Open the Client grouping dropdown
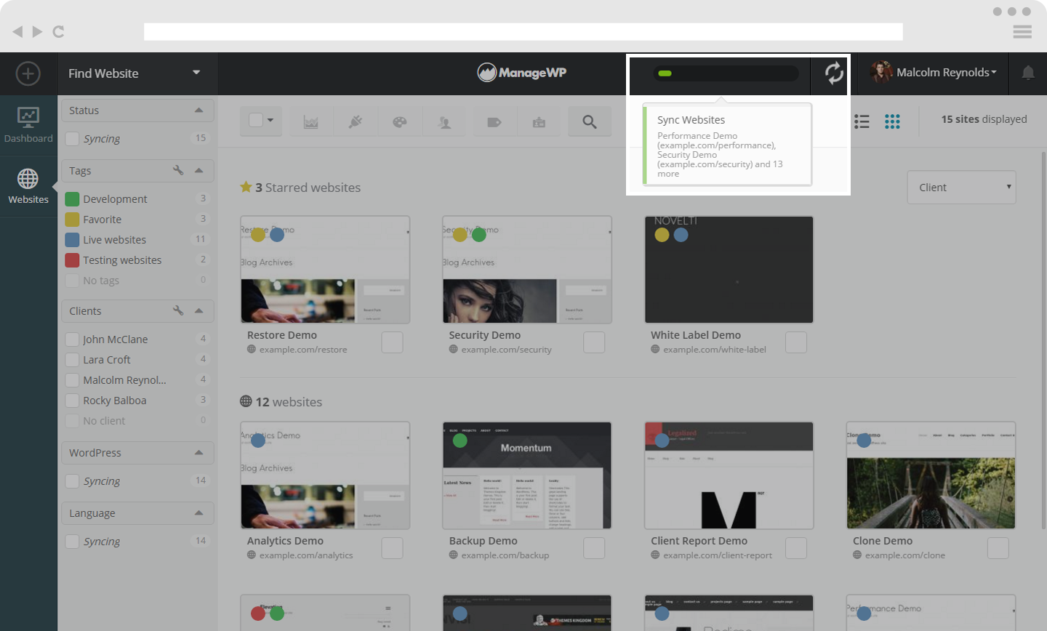 [x=961, y=188]
